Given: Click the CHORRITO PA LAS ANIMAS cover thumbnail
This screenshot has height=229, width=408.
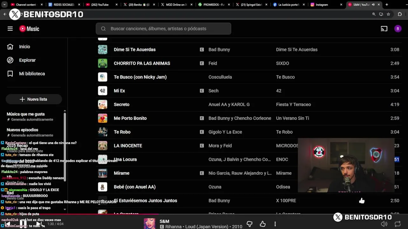Looking at the screenshot, I should [102, 63].
